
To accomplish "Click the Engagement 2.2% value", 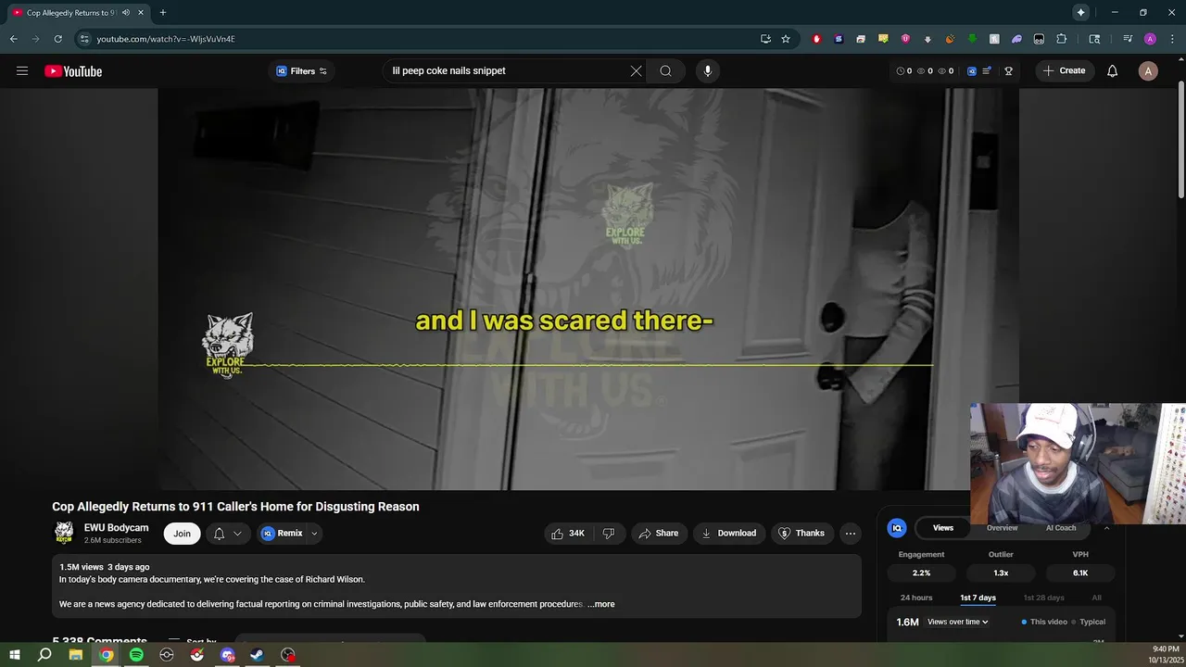I will tap(921, 573).
